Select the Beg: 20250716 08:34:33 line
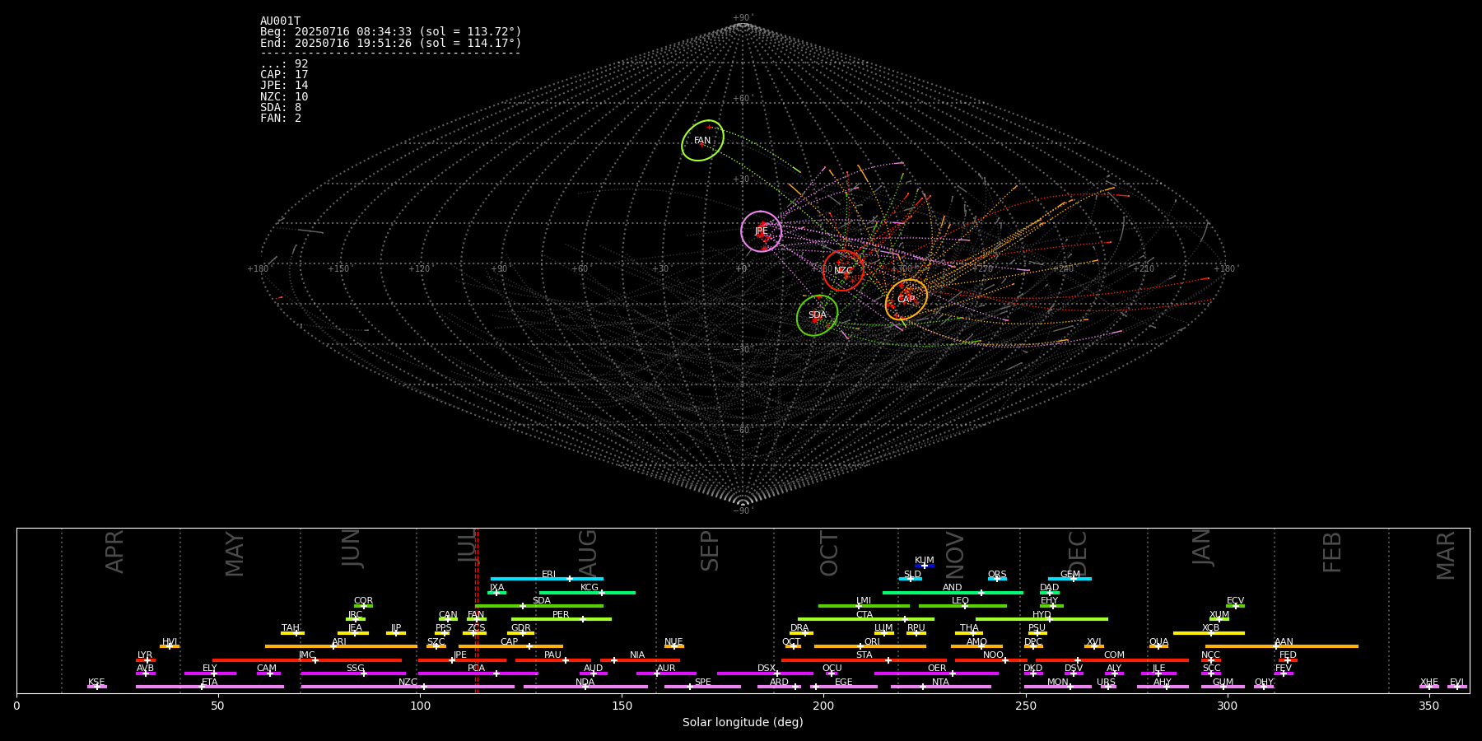The image size is (1482, 741). tap(391, 32)
